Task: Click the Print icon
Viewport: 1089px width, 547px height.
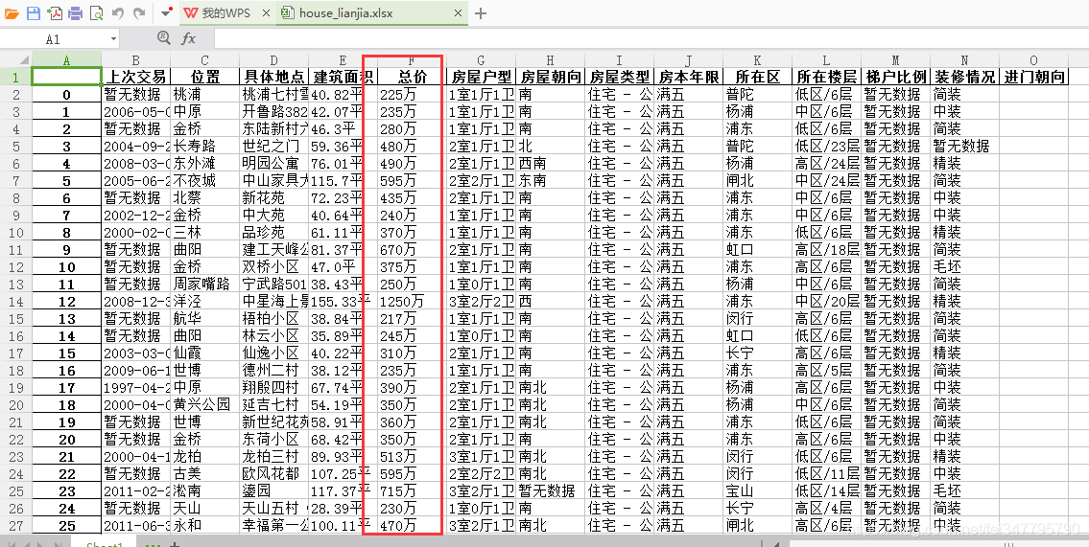Action: tap(75, 13)
